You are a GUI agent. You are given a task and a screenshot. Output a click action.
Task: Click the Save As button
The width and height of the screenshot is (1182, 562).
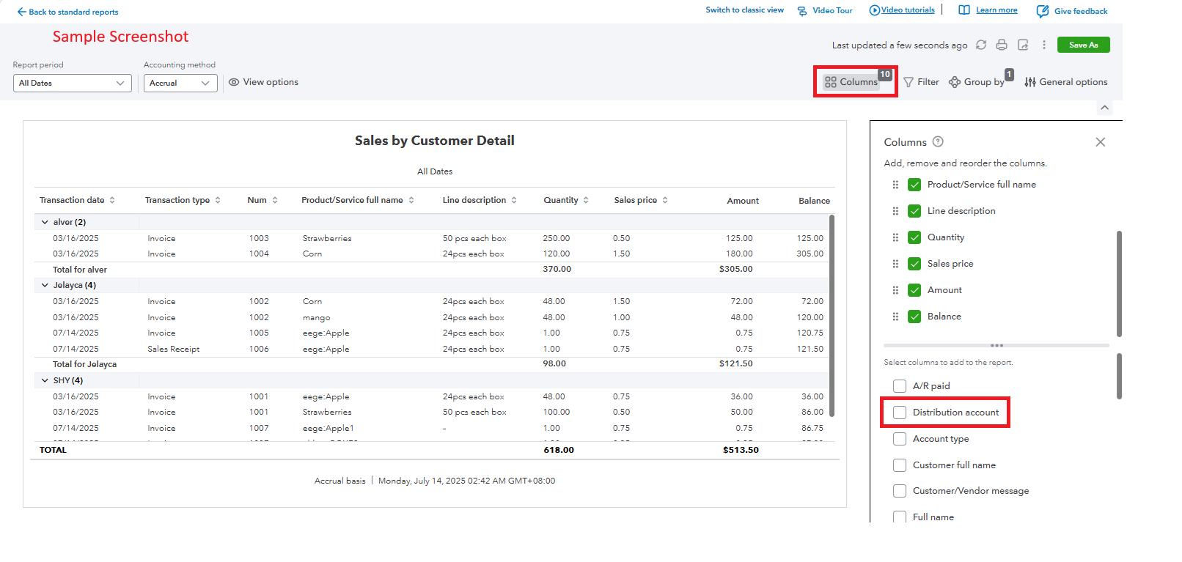1083,45
